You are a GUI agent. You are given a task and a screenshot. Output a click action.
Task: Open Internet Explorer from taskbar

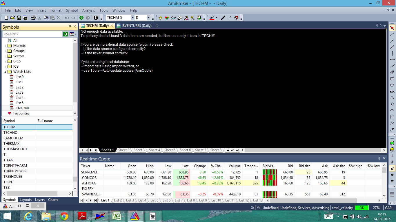[x=28, y=216]
